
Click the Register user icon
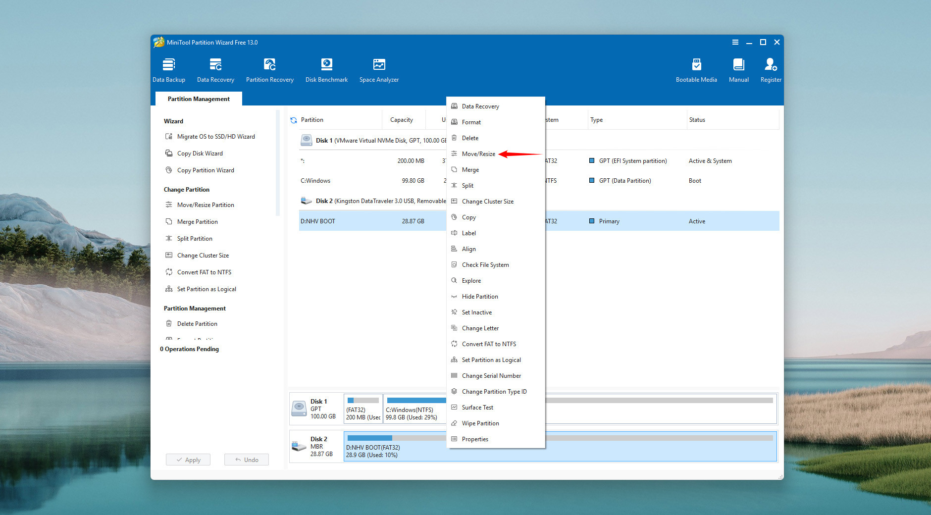coord(771,65)
